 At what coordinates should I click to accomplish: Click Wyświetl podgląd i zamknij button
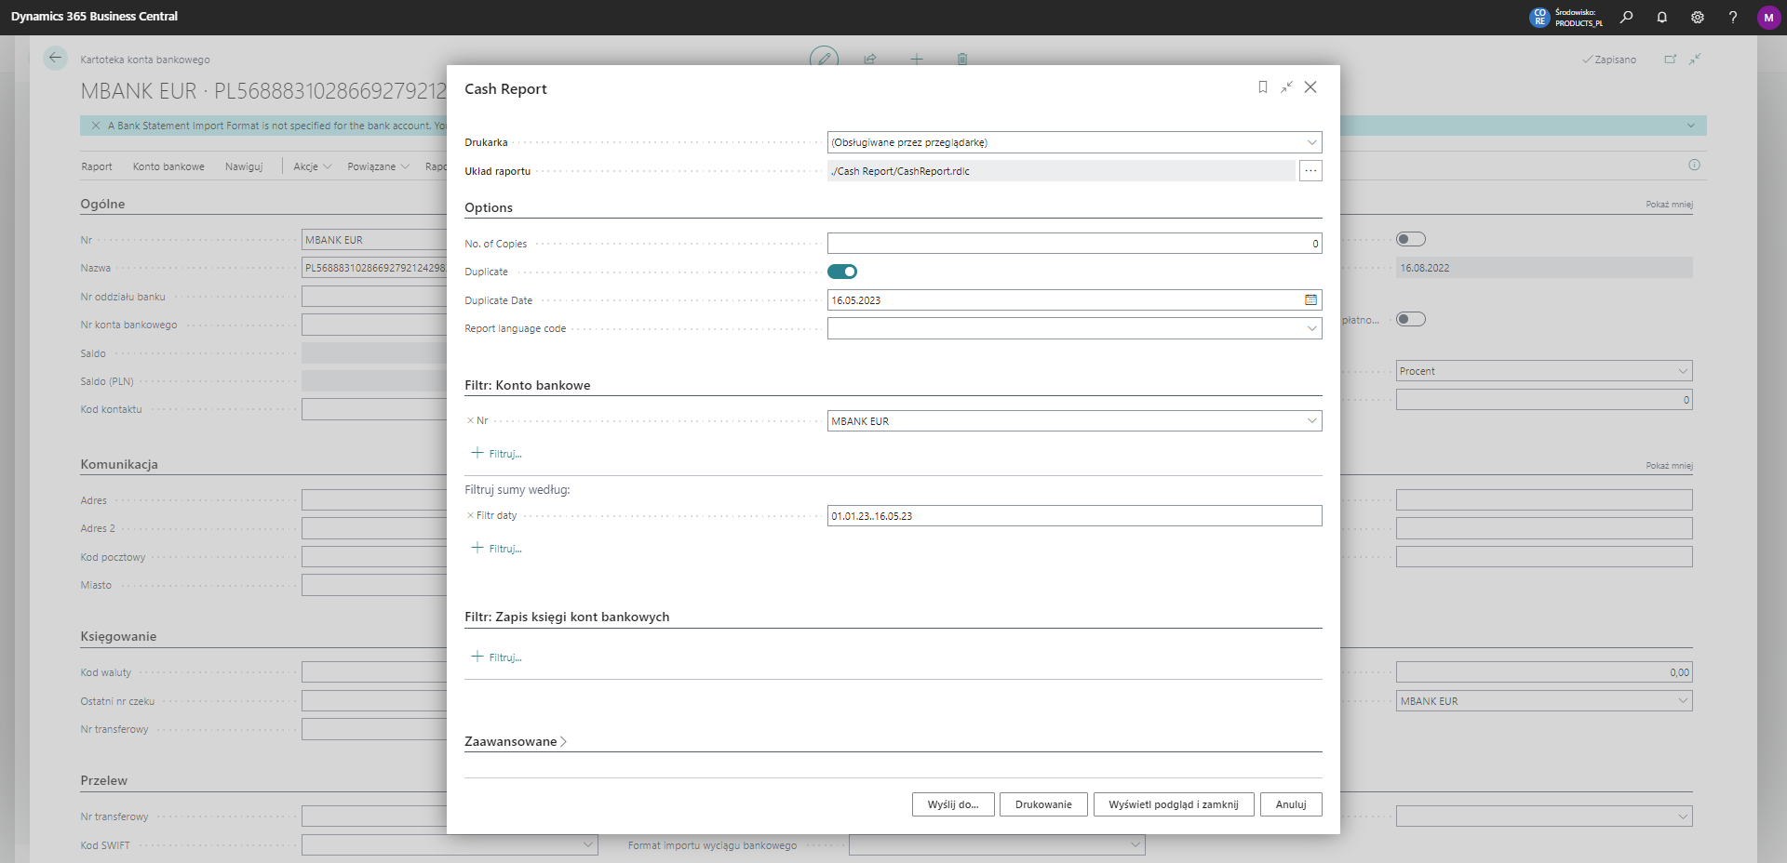point(1173,804)
